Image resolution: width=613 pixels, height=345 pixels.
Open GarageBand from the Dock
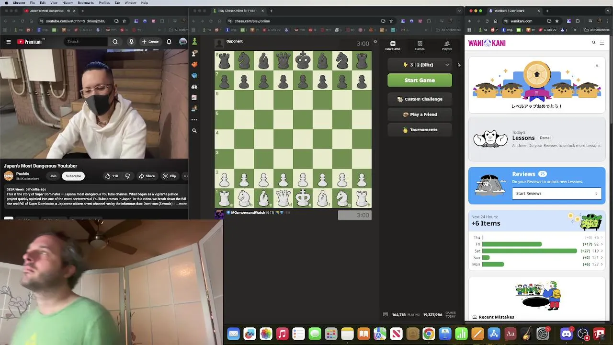pyautogui.click(x=526, y=334)
